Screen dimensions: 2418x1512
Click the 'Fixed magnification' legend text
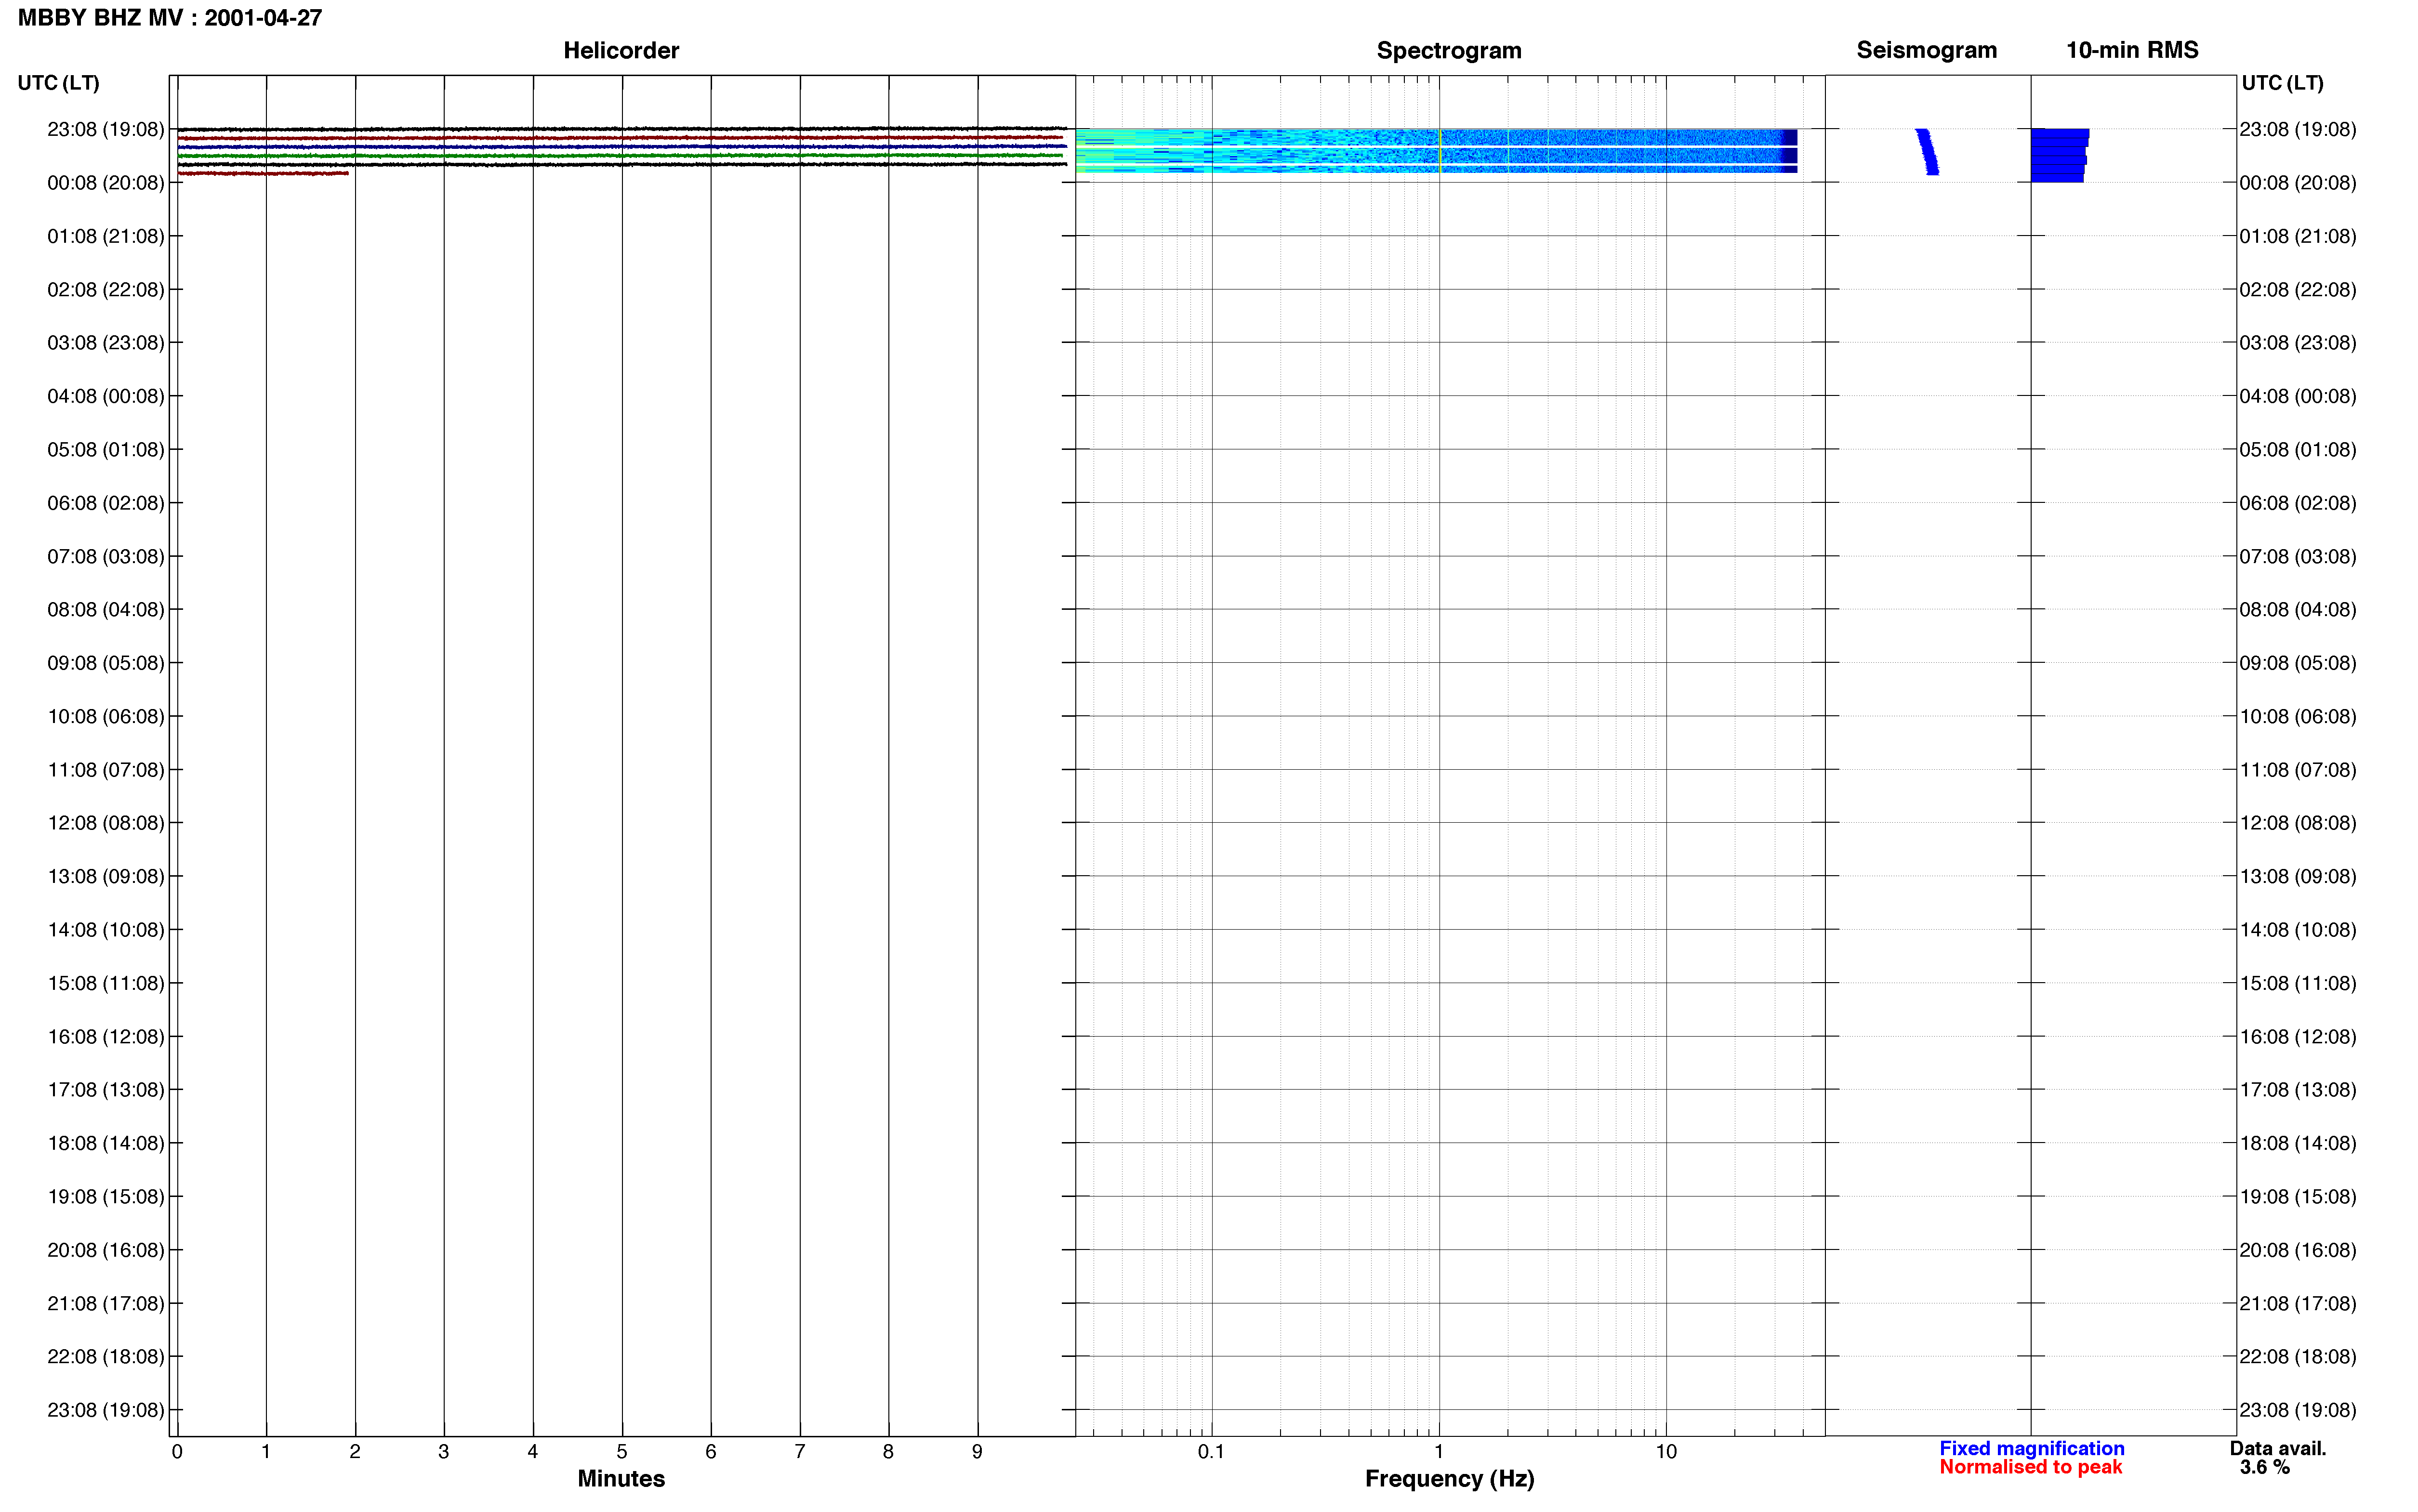pyautogui.click(x=2031, y=1448)
